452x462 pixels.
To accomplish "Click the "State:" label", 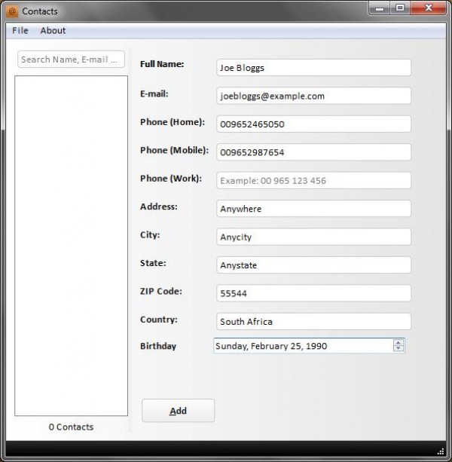I will [x=153, y=263].
